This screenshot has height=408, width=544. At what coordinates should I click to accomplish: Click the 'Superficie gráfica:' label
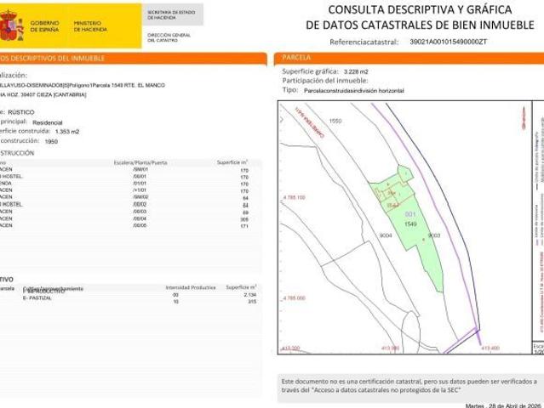(310, 71)
